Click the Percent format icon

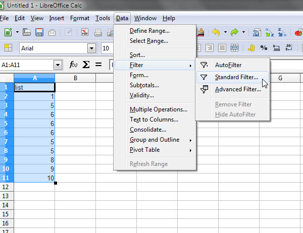pyautogui.click(x=264, y=48)
